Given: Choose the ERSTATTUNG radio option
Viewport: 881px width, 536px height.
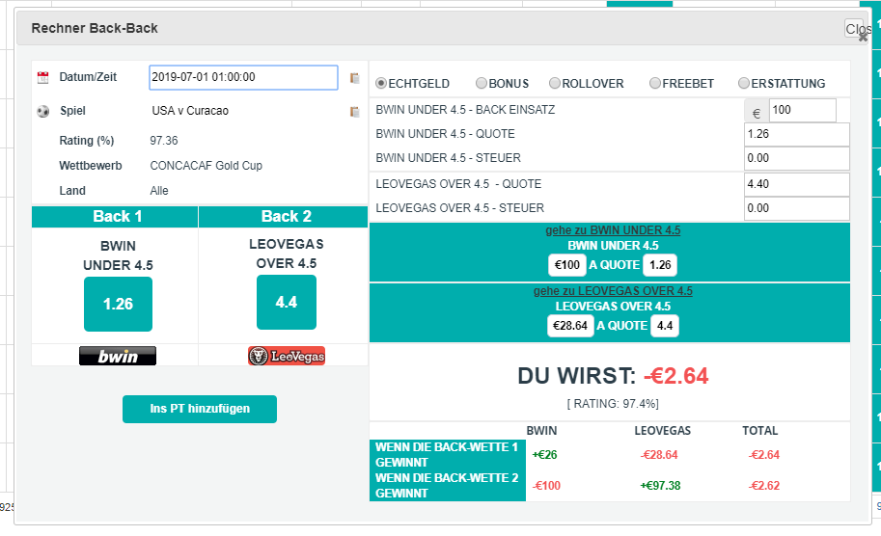Looking at the screenshot, I should click(744, 84).
